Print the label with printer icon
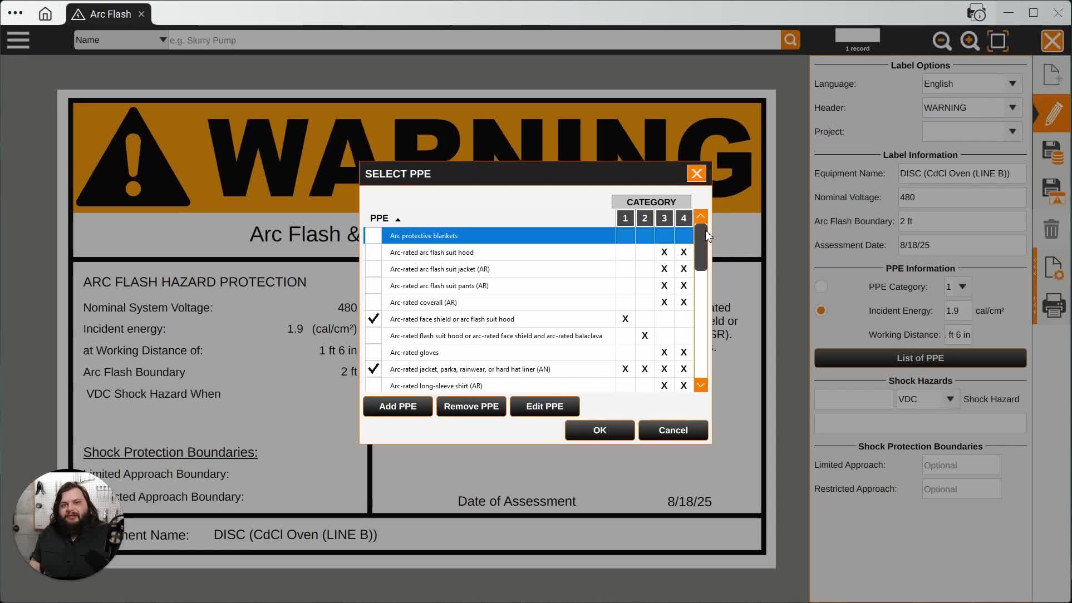The image size is (1072, 603). tap(1054, 305)
